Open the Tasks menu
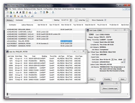Image resolution: width=135 pixels, height=103 pixels. click(14, 9)
